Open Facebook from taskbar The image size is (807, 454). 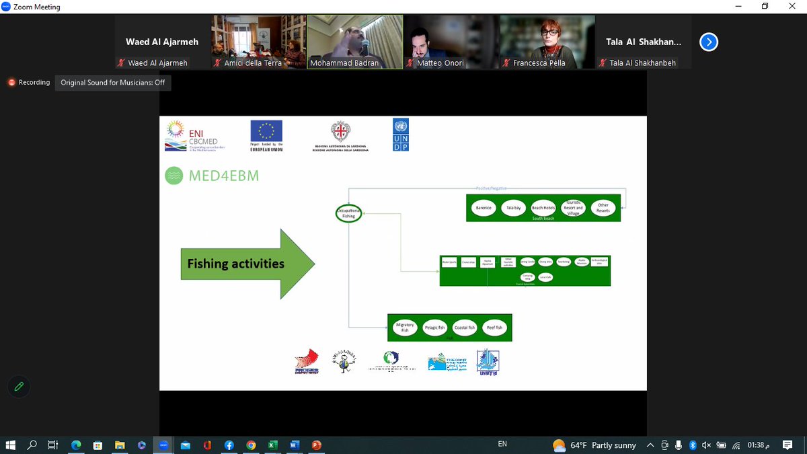[x=229, y=445]
